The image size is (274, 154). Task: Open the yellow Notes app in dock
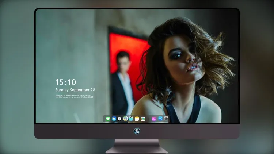tap(137, 119)
